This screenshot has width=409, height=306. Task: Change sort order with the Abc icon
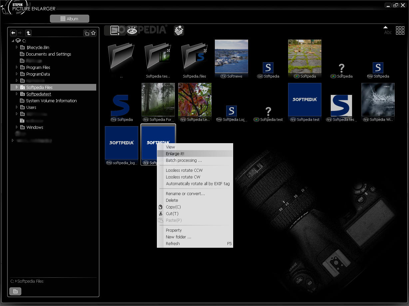388,30
